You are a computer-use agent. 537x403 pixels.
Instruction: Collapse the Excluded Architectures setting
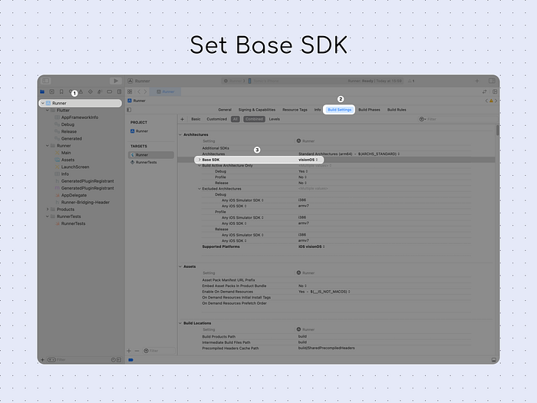199,189
